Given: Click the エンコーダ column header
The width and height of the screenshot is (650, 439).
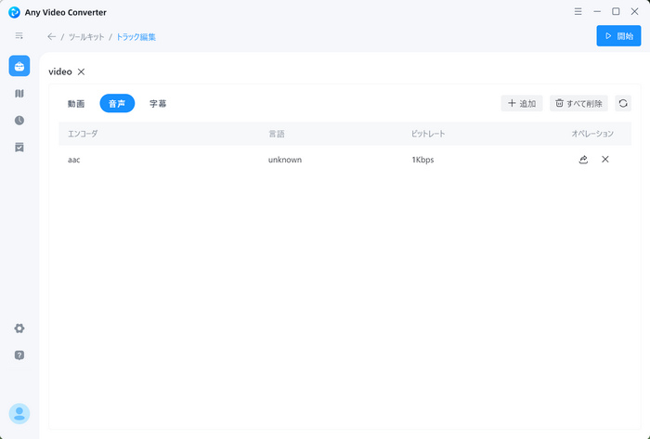Looking at the screenshot, I should tap(83, 134).
